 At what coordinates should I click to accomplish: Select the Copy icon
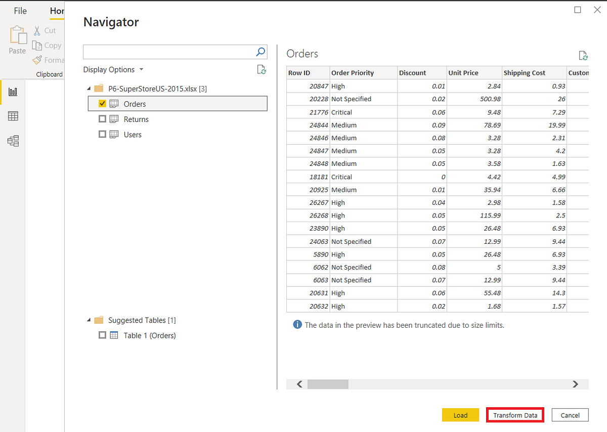(x=38, y=45)
